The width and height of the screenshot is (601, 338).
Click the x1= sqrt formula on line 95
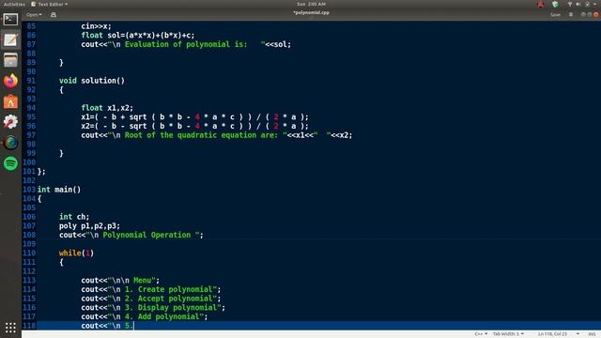tap(194, 116)
